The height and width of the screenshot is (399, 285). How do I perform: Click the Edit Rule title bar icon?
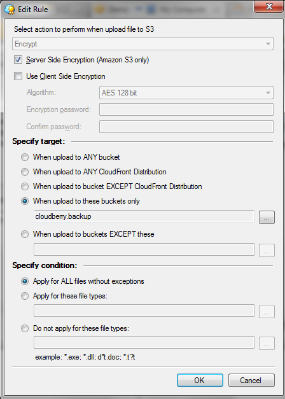coord(10,9)
